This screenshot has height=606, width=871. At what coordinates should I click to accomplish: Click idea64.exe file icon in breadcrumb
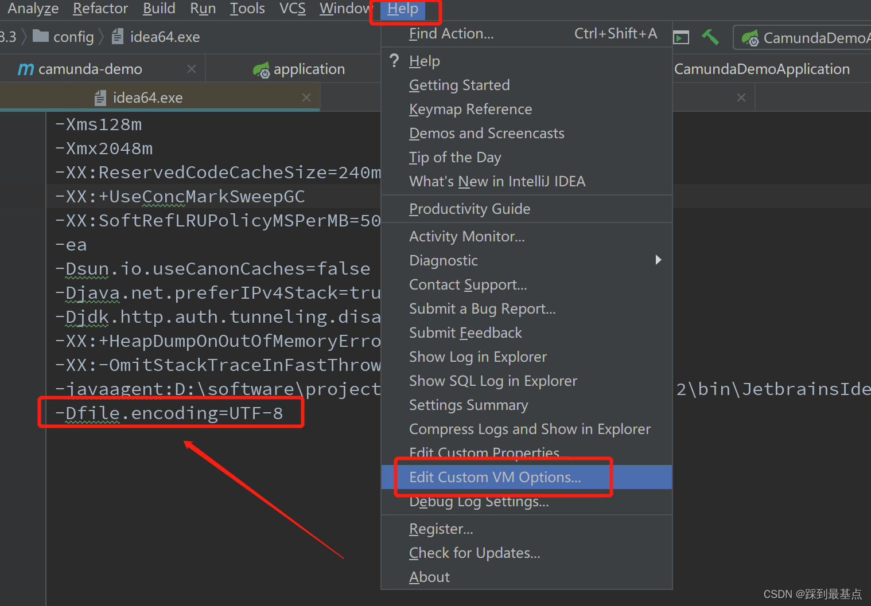[118, 37]
